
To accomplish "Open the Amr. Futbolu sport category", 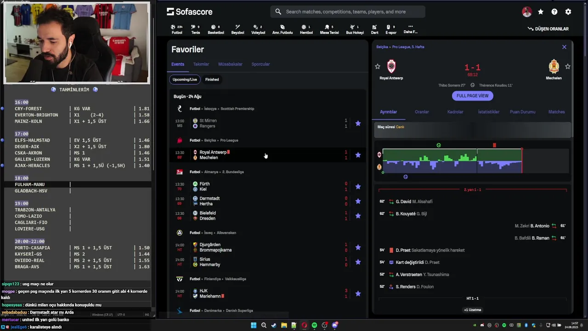I will (283, 29).
